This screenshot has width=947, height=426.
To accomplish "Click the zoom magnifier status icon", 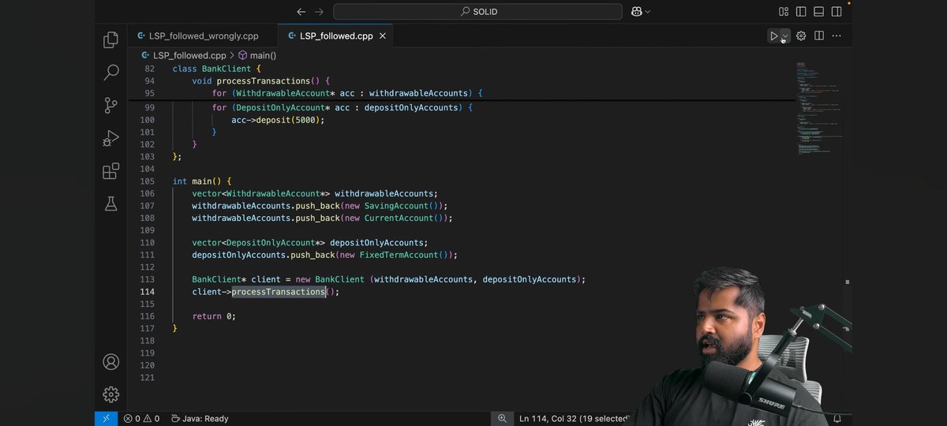I will [502, 419].
